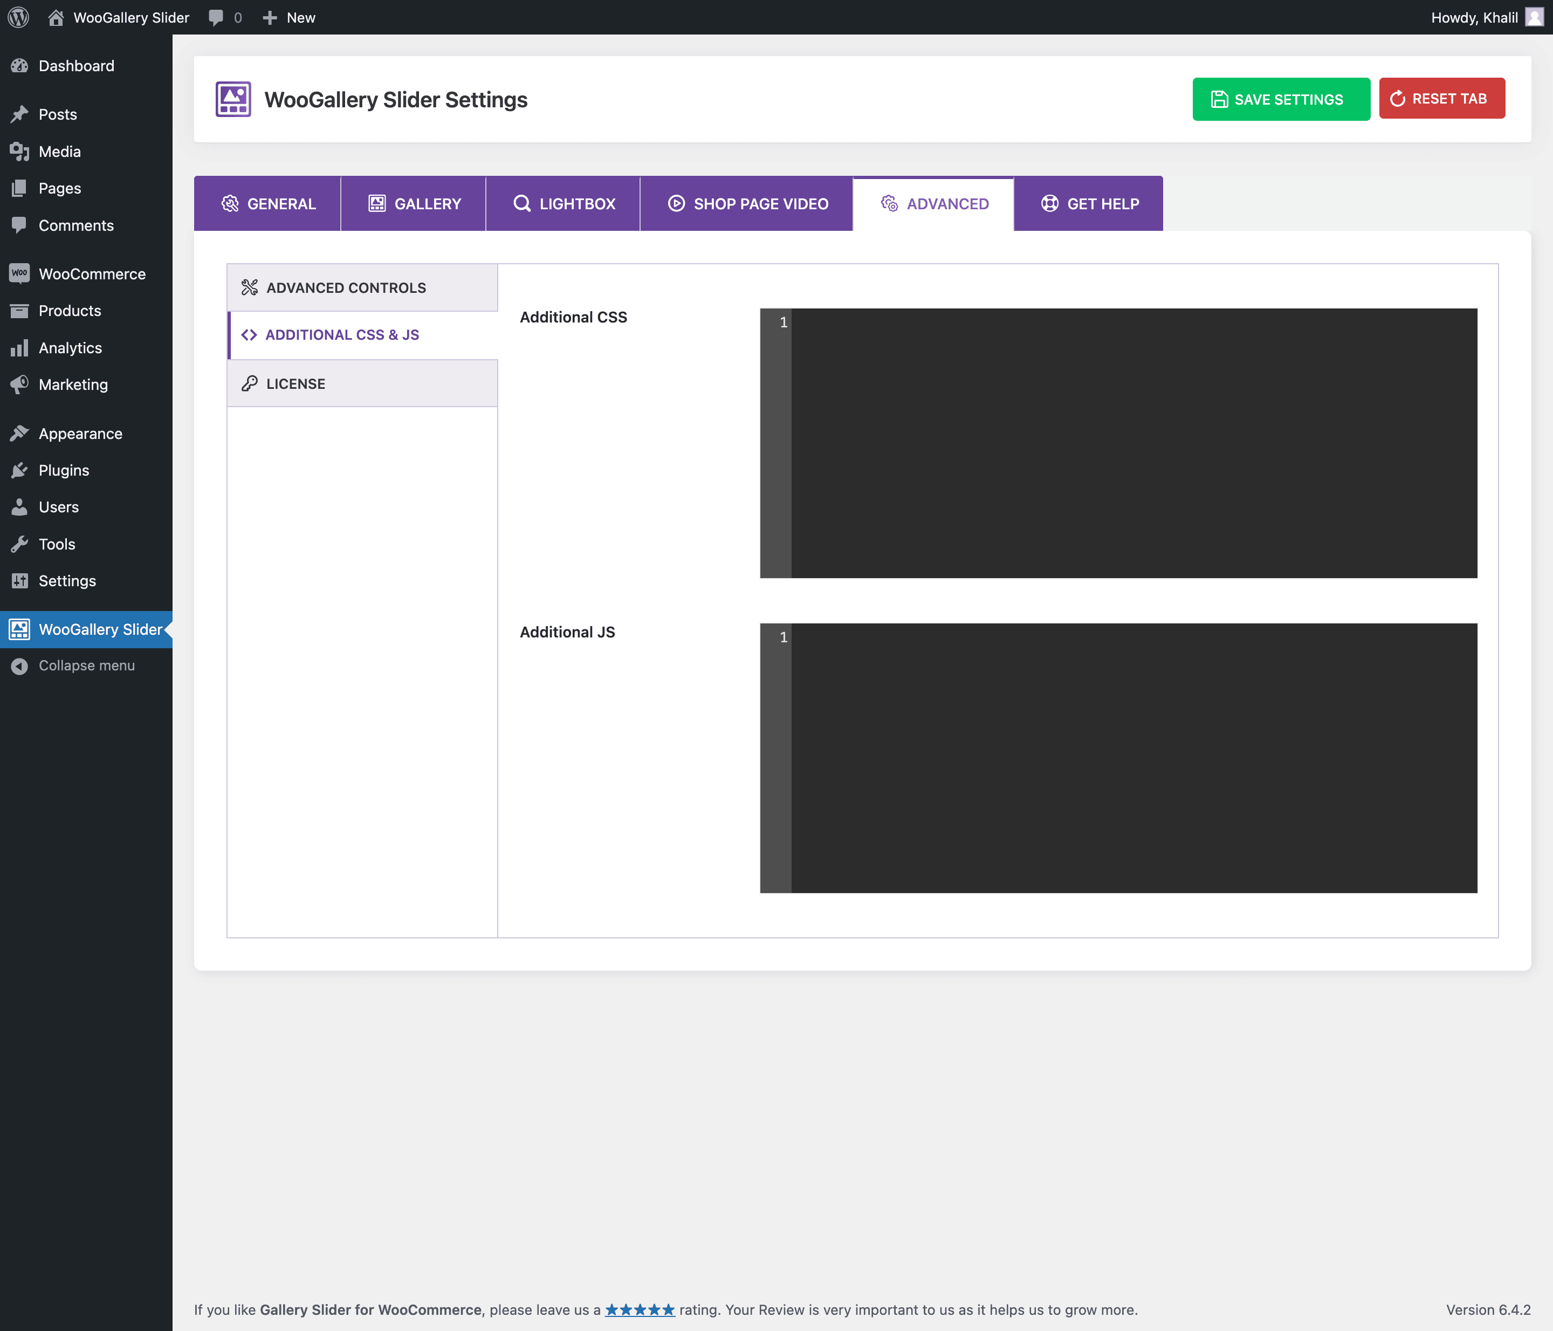
Task: Select the License section
Action: (362, 383)
